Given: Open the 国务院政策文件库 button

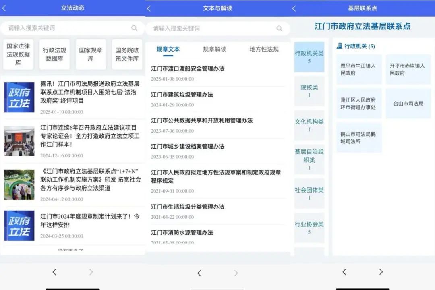Looking at the screenshot, I should click(x=127, y=54).
